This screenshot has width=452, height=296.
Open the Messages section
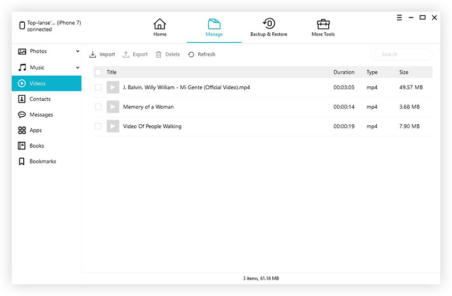[47, 115]
